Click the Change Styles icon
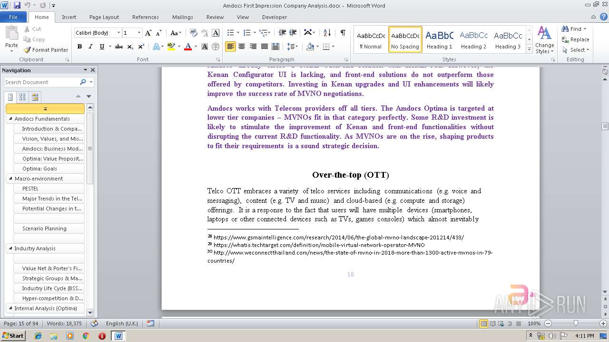This screenshot has height=342, width=609. tap(544, 40)
